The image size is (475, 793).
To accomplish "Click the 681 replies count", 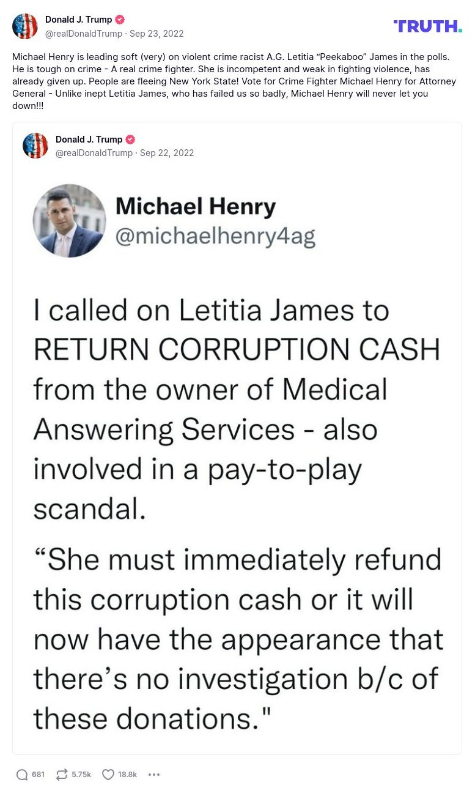I will click(x=38, y=775).
